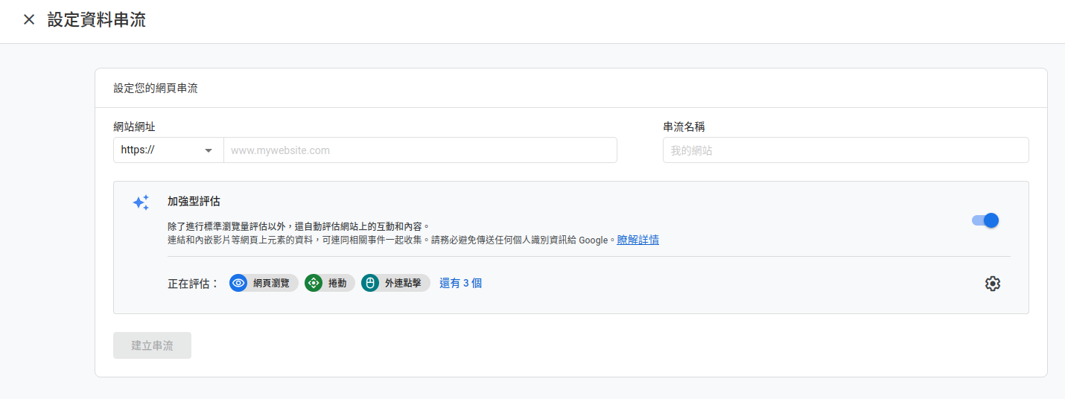Focus the www.mywebsite.com URL field
The width and height of the screenshot is (1065, 399).
pyautogui.click(x=419, y=150)
